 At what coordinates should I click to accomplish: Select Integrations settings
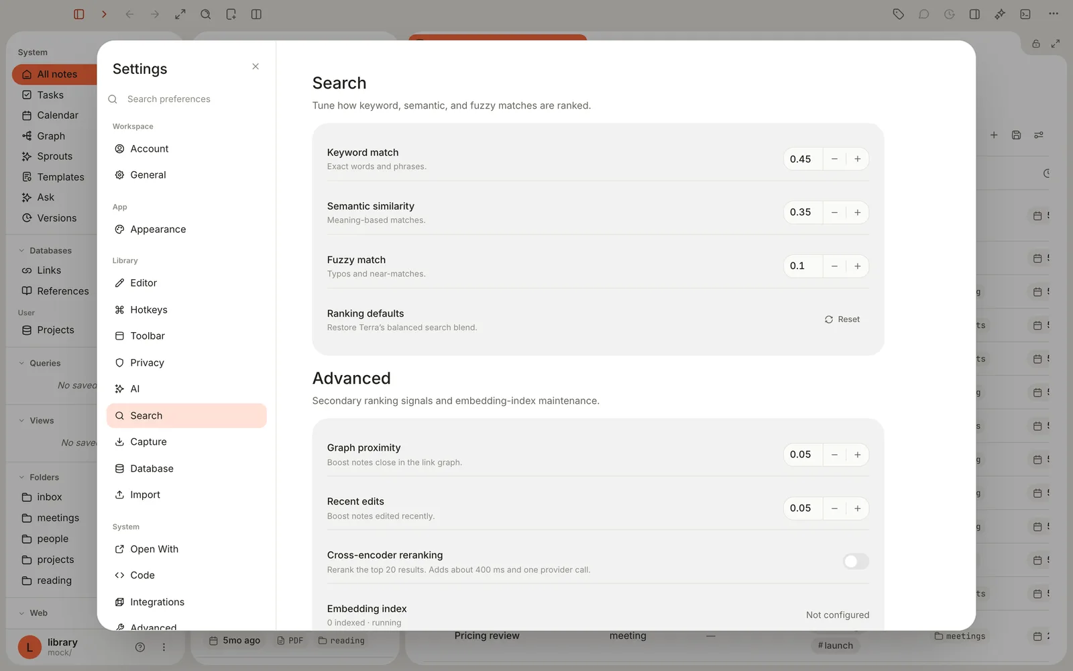186,603
